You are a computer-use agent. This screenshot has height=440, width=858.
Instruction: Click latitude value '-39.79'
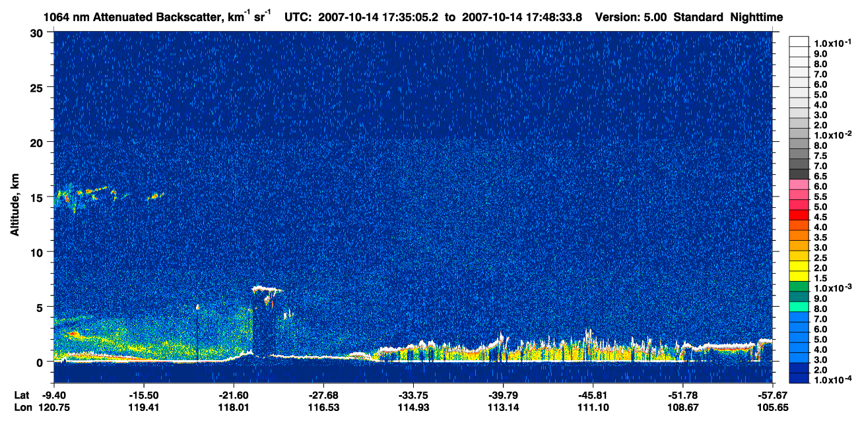pos(503,395)
